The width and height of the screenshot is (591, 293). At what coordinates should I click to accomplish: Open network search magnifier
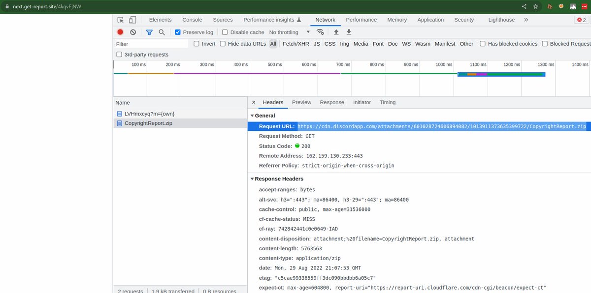click(x=162, y=32)
